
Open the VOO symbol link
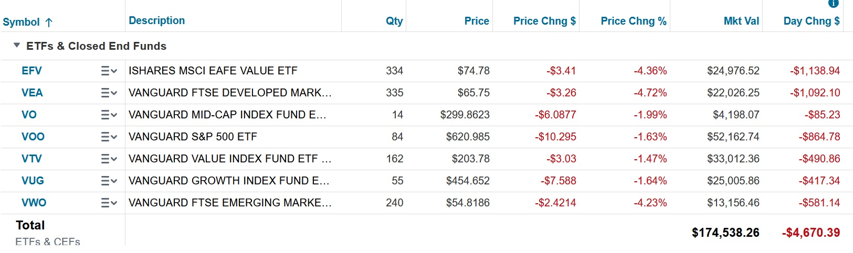coord(33,137)
